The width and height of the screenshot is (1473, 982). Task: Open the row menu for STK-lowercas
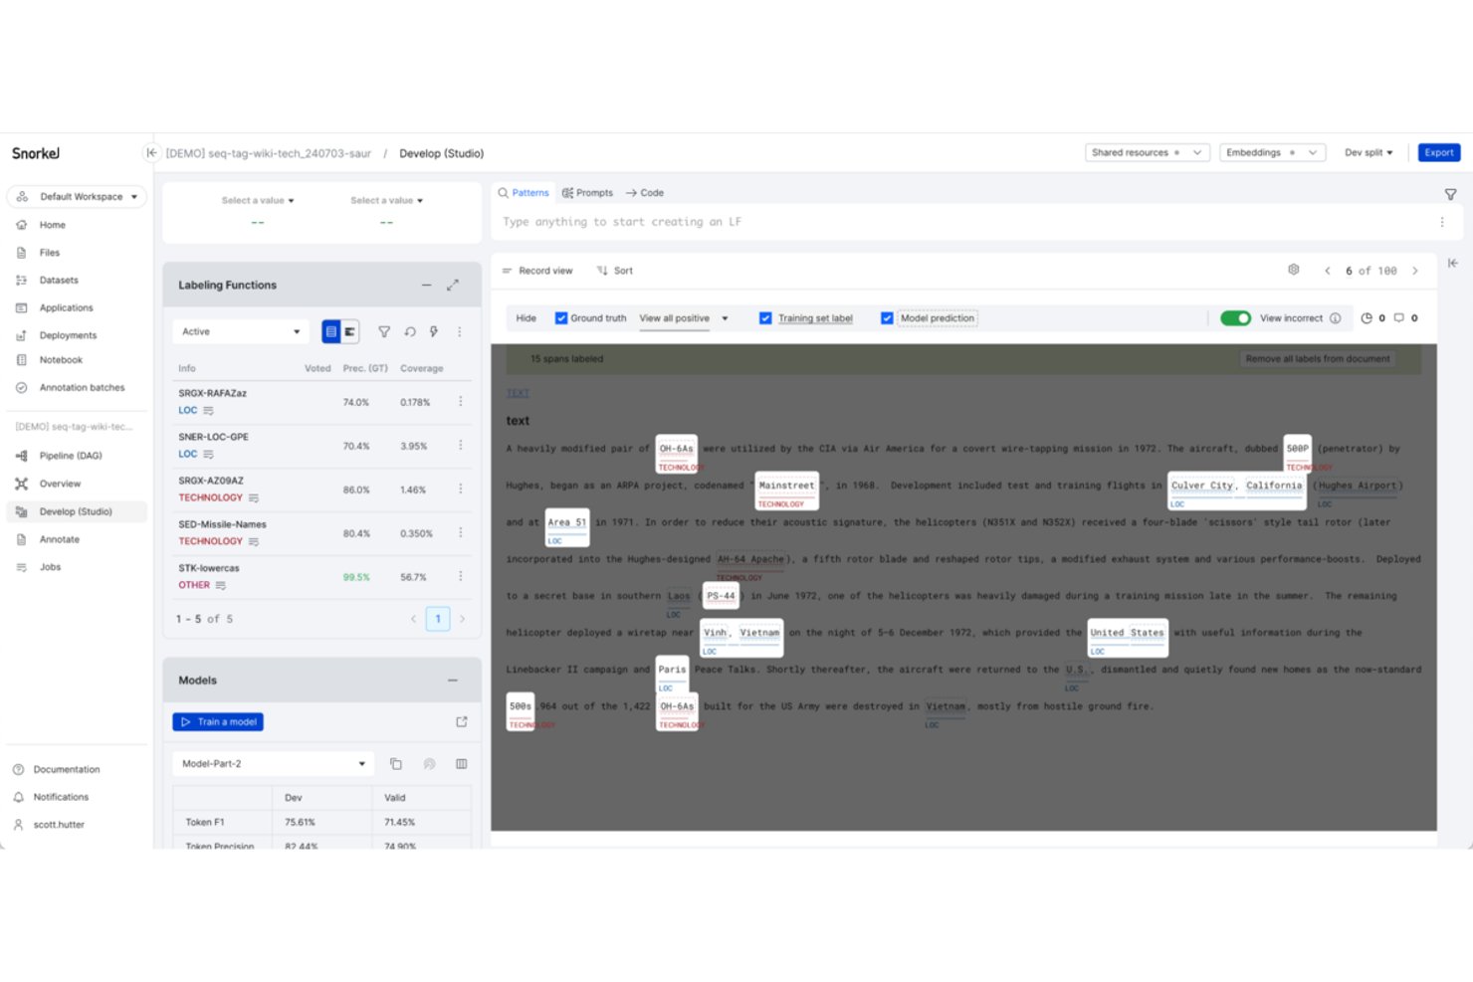click(x=461, y=577)
